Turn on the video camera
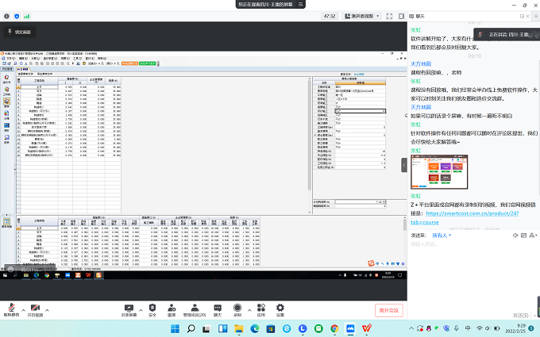540x337 pixels. 35,310
